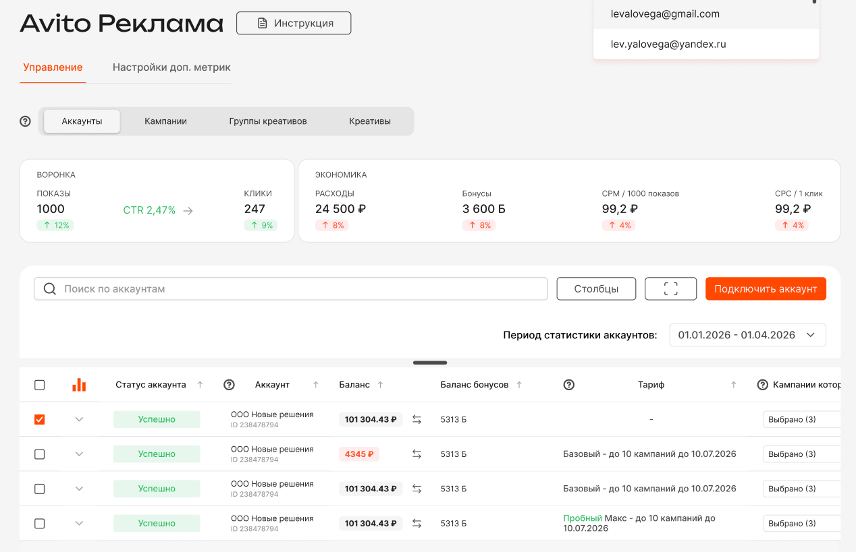Click the drag handle above the table header

(430, 363)
